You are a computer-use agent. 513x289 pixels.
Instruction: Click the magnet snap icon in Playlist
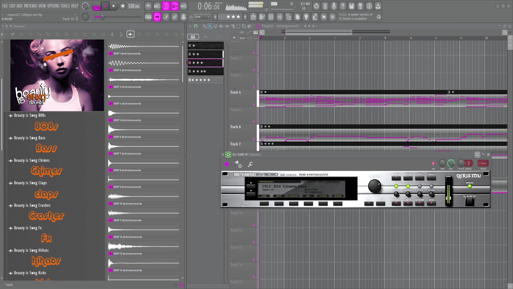click(196, 26)
